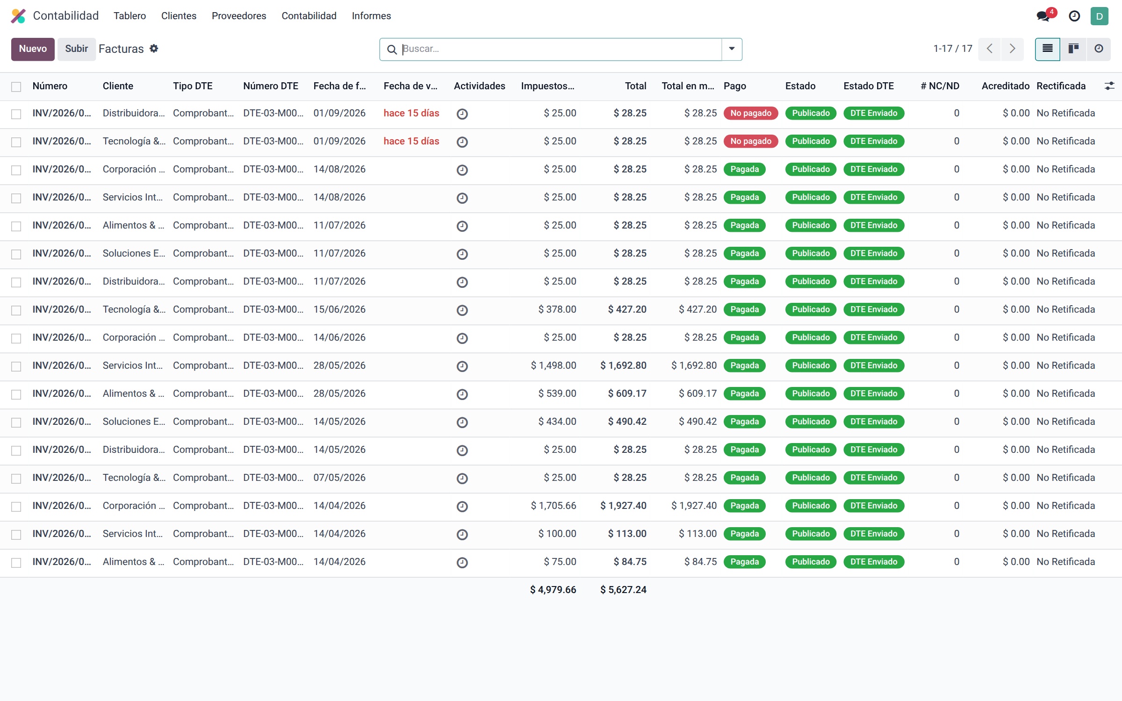Viewport: 1122px width, 701px height.
Task: Toggle the select-all header checkbox
Action: click(16, 86)
